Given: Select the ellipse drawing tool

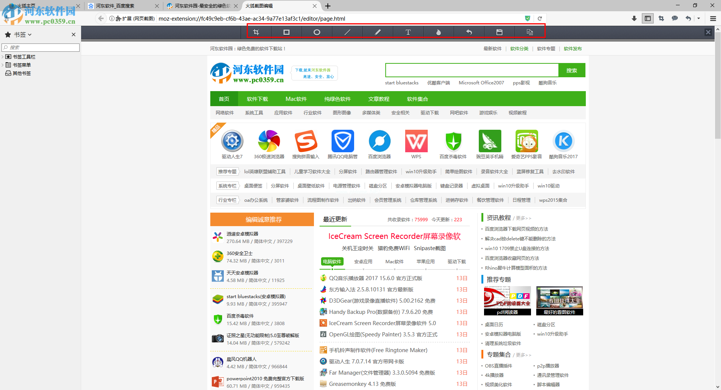Looking at the screenshot, I should coord(317,32).
